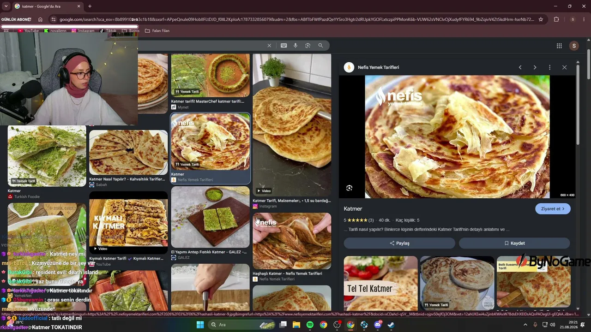
Task: Select the 'Tel Tel Katmer' related image
Action: click(380, 284)
